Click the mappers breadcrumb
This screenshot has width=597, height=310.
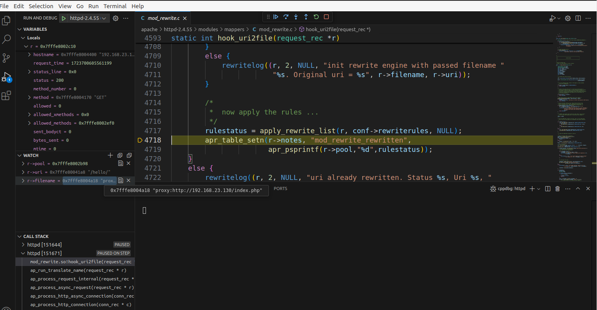tap(234, 29)
